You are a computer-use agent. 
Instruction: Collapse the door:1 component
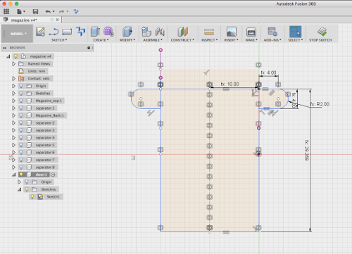click(x=13, y=174)
